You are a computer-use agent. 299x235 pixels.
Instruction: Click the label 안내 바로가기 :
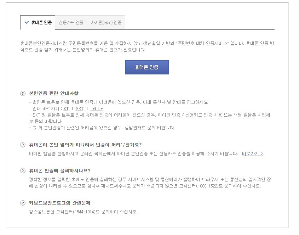tap(47, 109)
